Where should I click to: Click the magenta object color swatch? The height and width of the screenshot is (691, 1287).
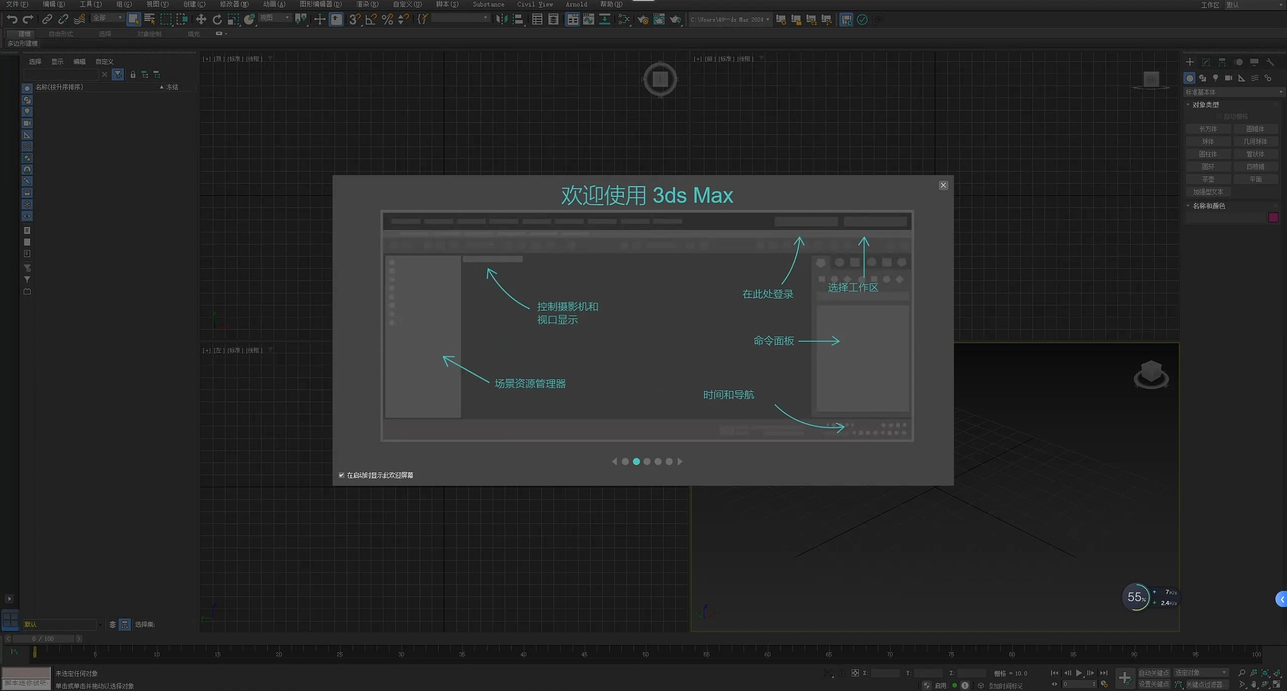pyautogui.click(x=1273, y=217)
